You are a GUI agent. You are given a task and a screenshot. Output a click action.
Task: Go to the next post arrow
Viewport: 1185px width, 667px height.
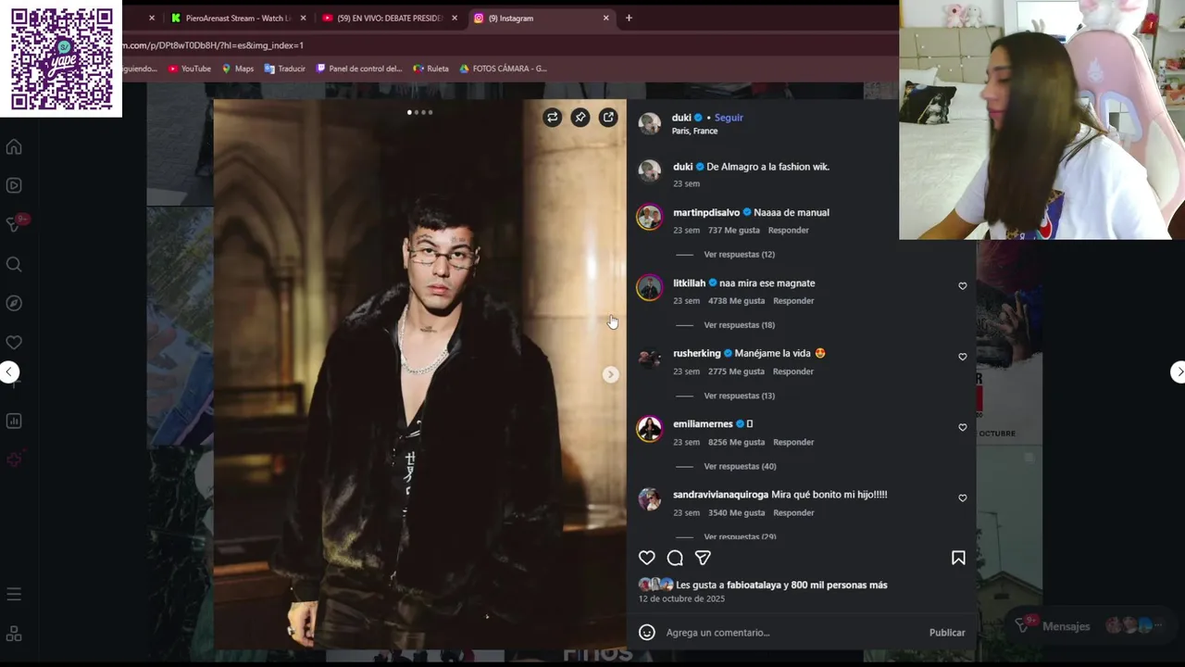click(1178, 371)
